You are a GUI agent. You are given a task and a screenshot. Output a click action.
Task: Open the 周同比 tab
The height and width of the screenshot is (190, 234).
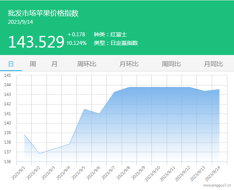(171, 64)
